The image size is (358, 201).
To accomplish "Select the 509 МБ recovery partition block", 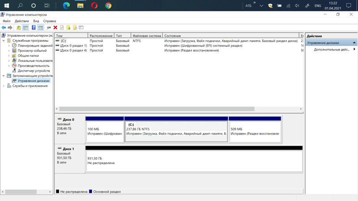I will (255, 130).
